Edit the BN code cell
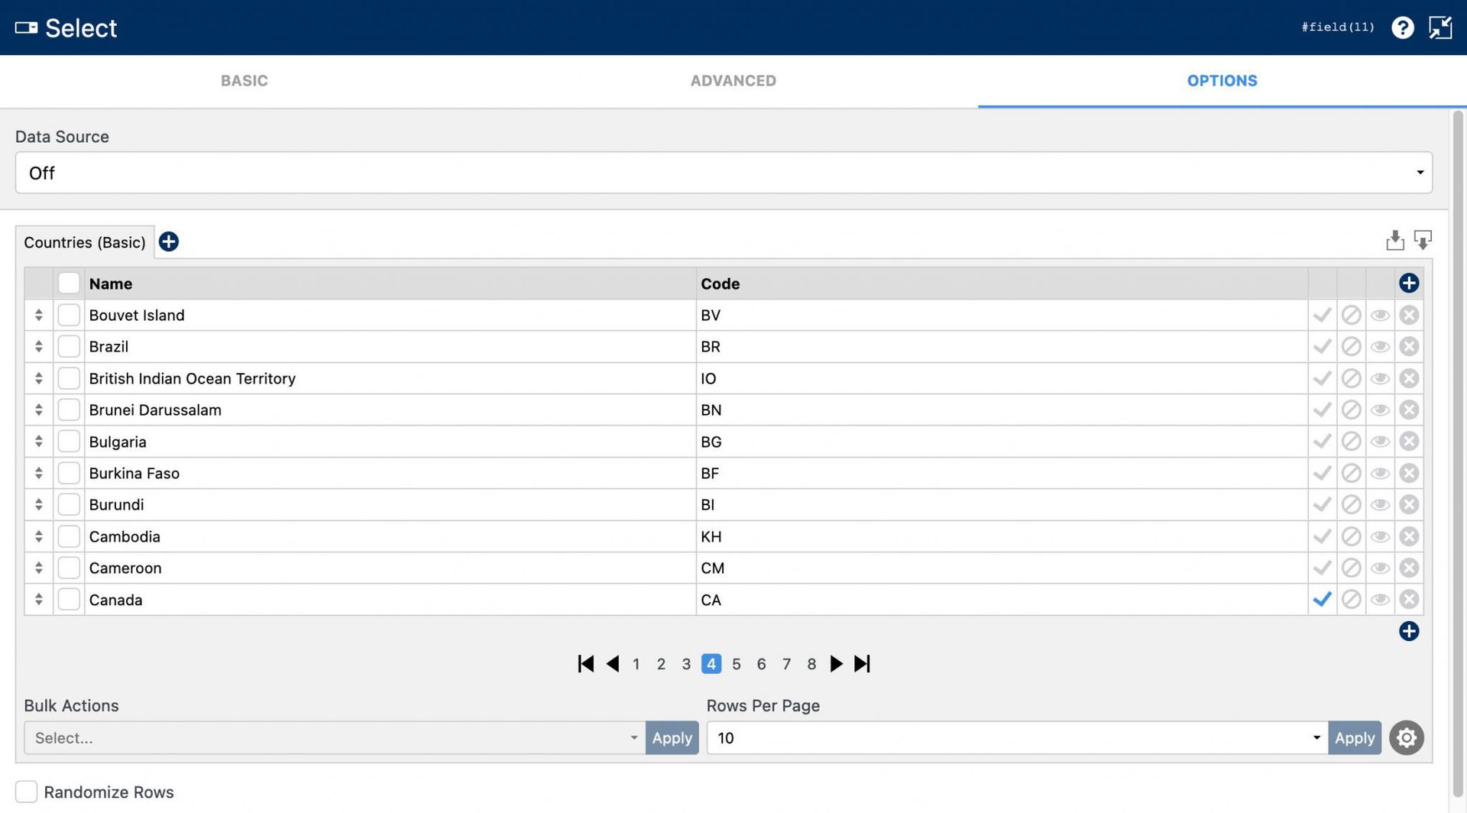The image size is (1467, 813). coord(1002,410)
